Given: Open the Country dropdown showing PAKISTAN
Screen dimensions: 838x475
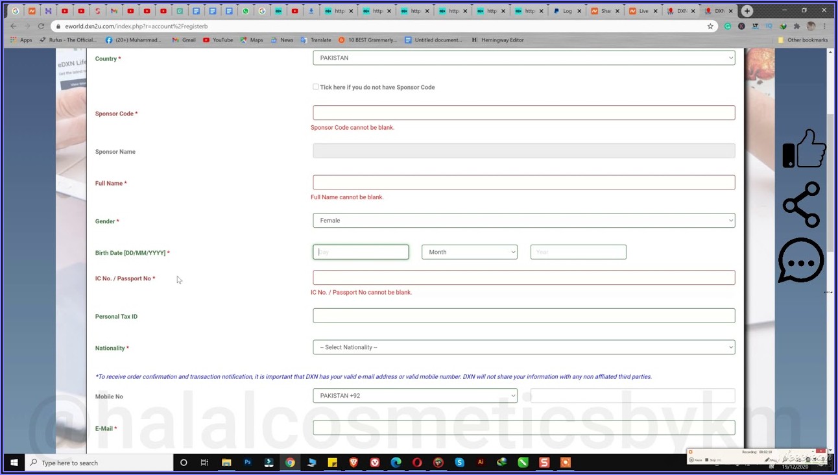Looking at the screenshot, I should tap(523, 58).
